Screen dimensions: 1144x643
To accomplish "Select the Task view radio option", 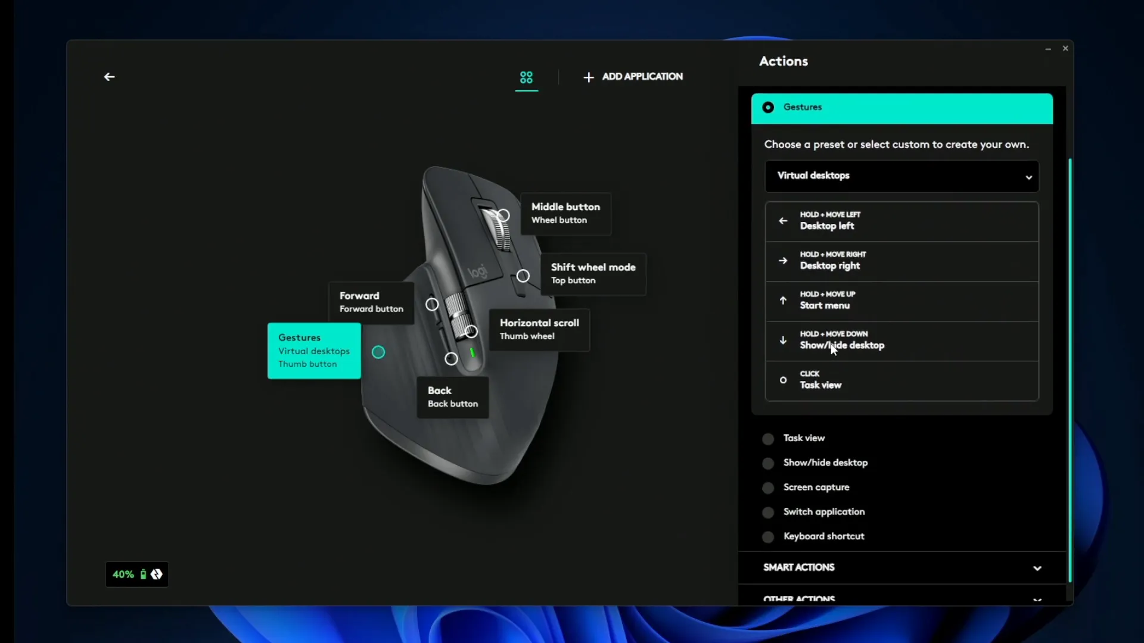I will point(768,439).
